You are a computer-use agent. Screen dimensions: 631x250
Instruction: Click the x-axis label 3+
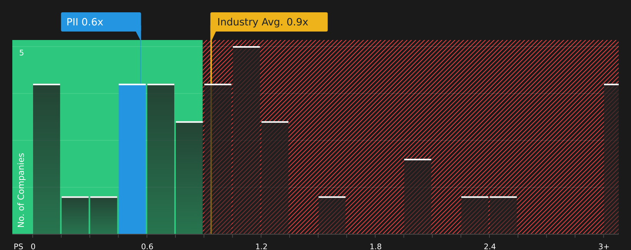pyautogui.click(x=604, y=246)
